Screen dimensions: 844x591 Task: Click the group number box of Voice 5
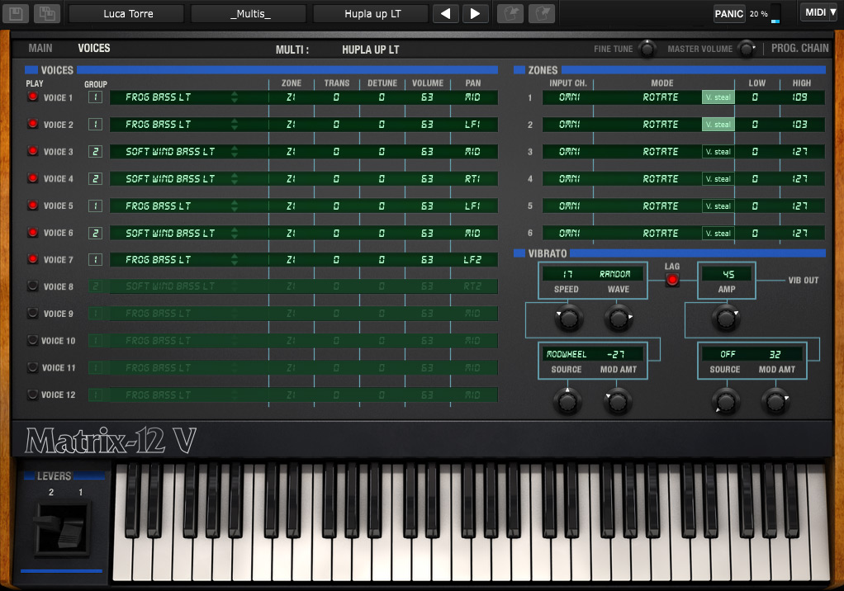(95, 206)
